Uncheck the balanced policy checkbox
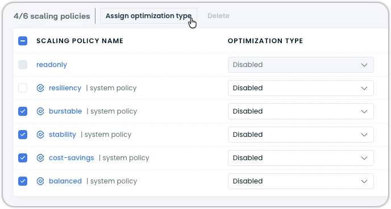The width and height of the screenshot is (391, 209). [x=23, y=181]
